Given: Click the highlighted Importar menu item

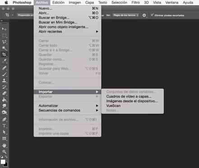Looking at the screenshot, I should [68, 92].
